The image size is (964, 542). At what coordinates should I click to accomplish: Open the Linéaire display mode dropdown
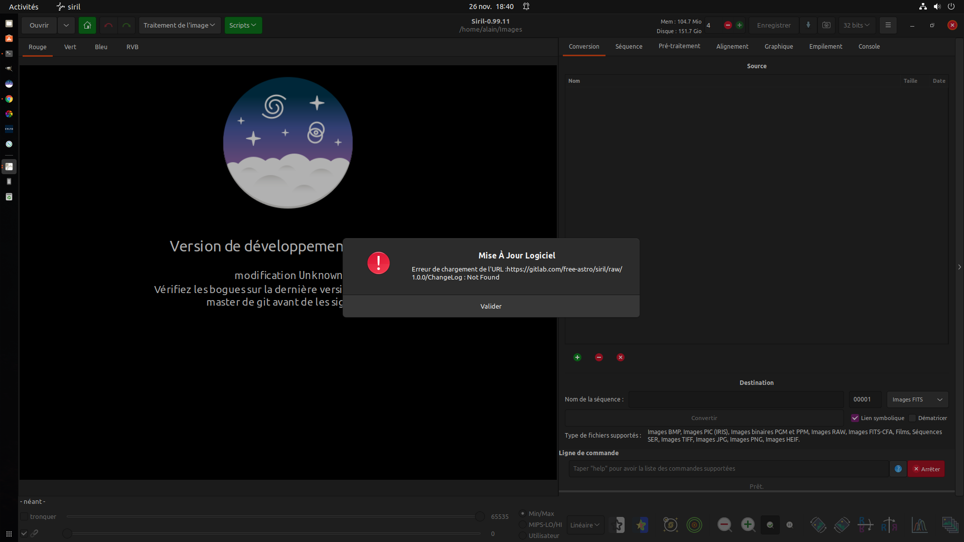coord(585,525)
